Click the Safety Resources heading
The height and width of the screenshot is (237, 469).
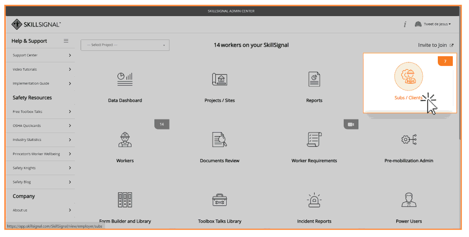(x=32, y=98)
